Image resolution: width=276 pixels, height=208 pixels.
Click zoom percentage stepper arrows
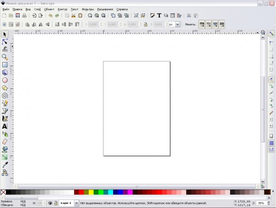coord(269,203)
